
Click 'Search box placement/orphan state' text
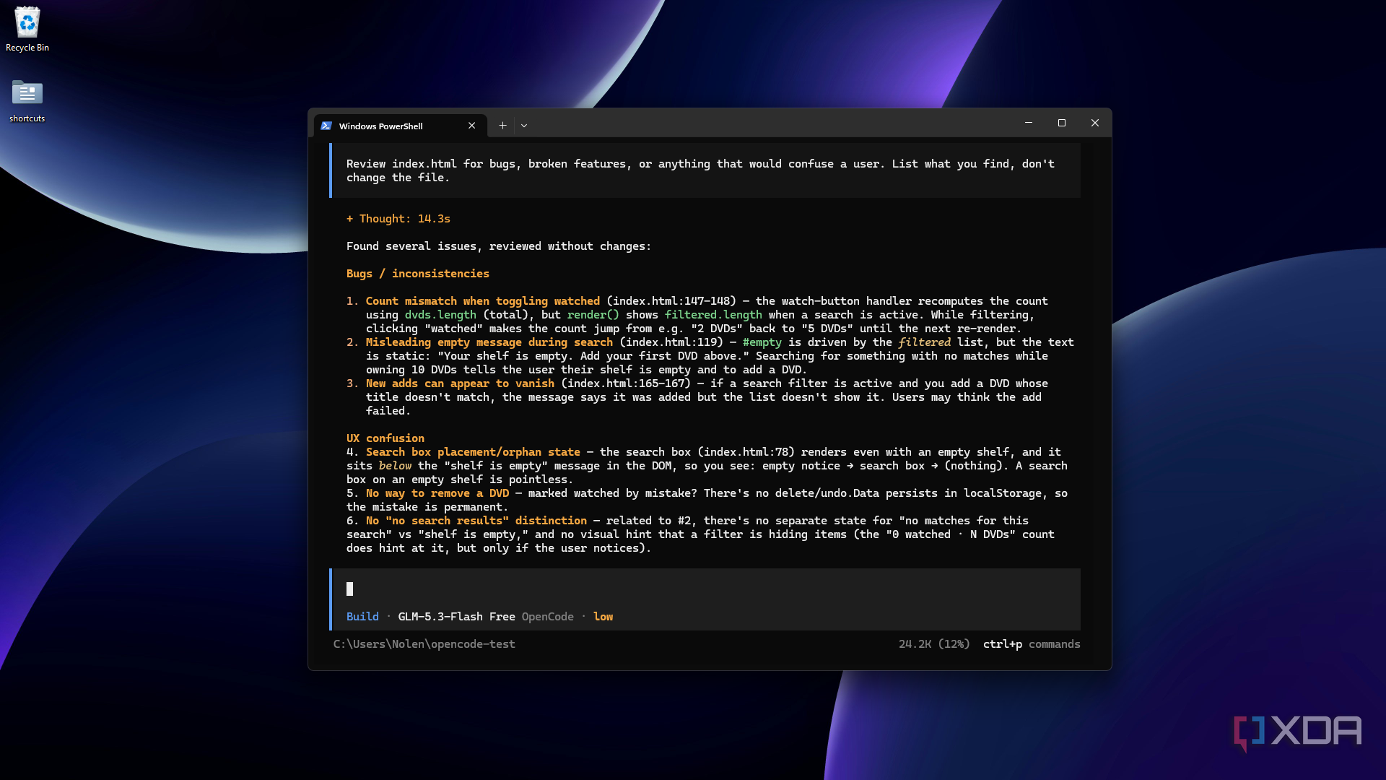473,452
